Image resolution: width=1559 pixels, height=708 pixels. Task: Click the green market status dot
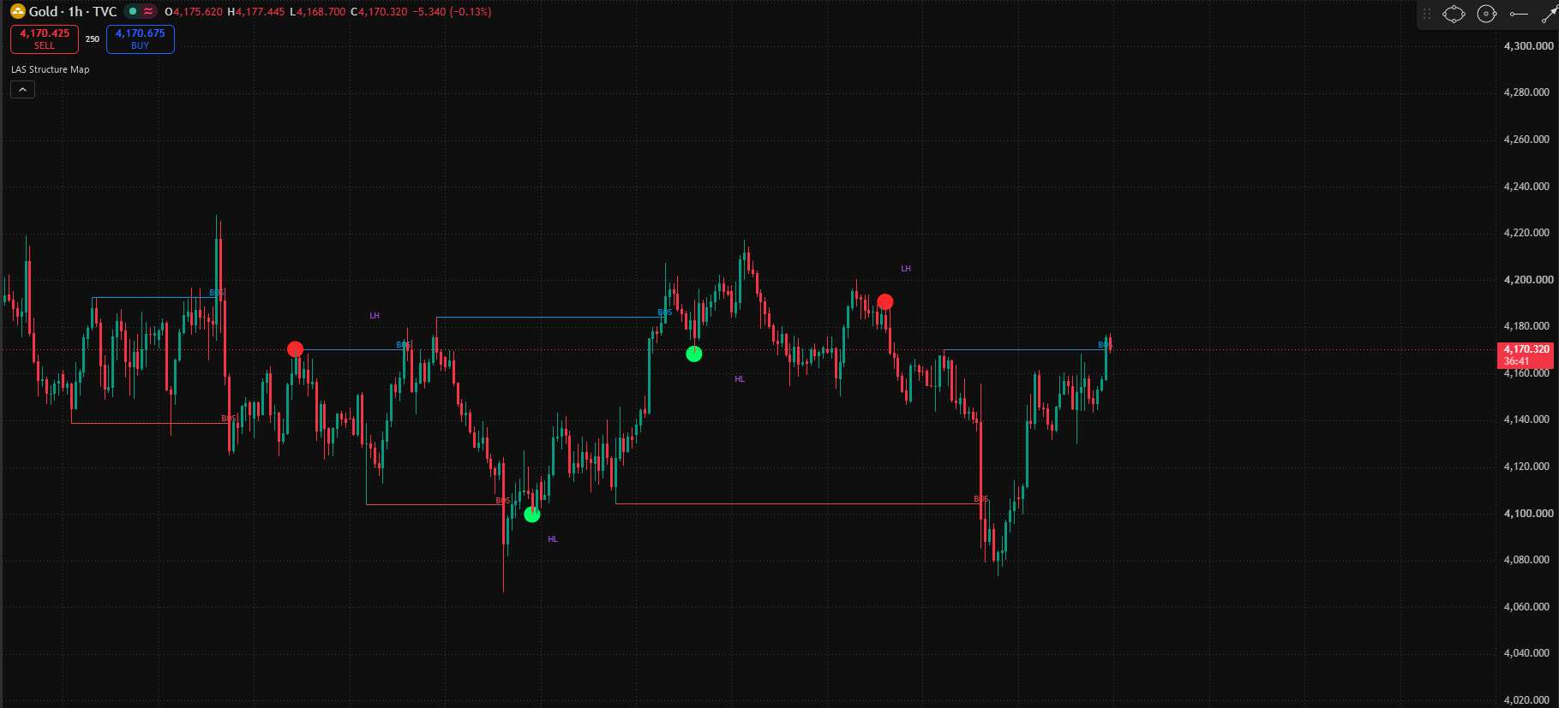click(133, 11)
